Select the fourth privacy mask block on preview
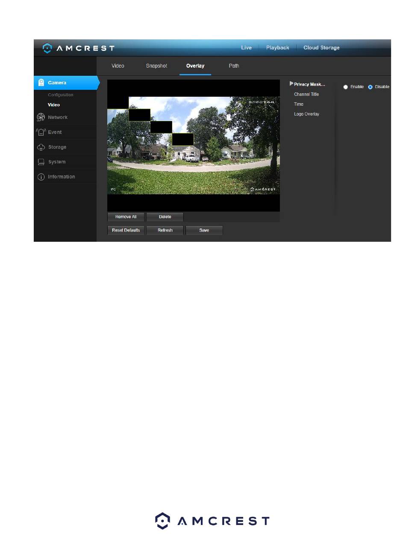Image resolution: width=406 pixels, height=534 pixels. pyautogui.click(x=183, y=139)
